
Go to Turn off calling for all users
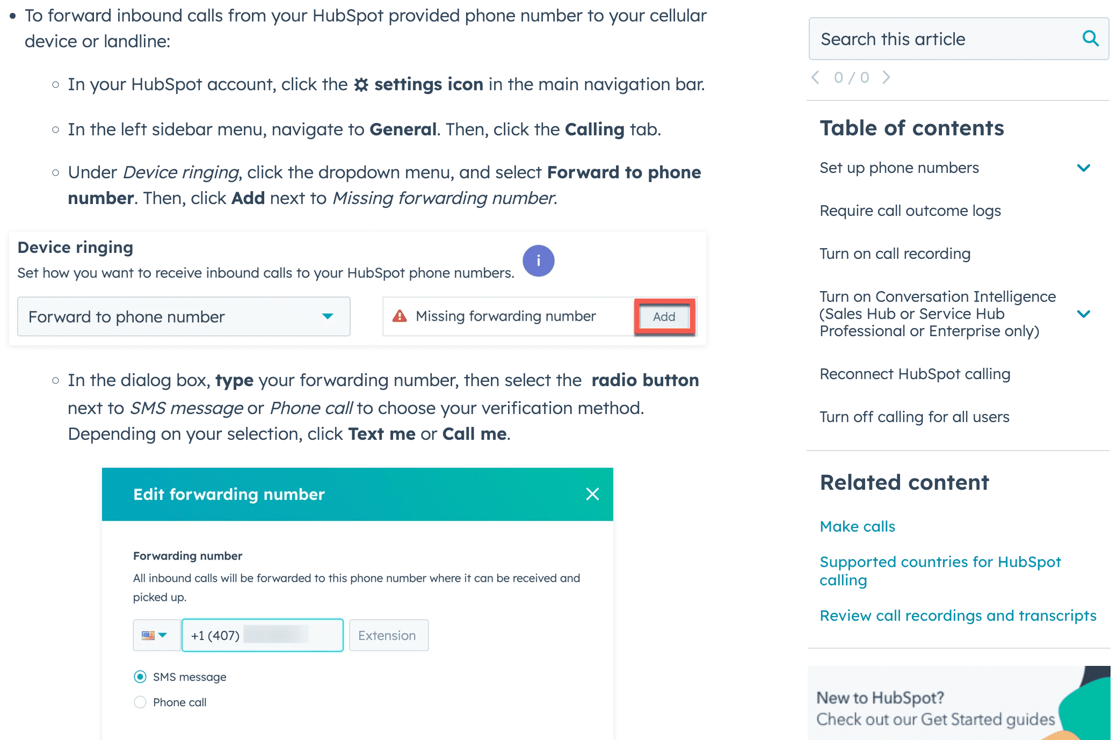915,417
